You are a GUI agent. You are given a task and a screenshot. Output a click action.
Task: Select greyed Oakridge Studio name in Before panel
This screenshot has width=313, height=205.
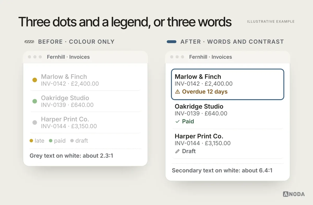tap(65, 98)
